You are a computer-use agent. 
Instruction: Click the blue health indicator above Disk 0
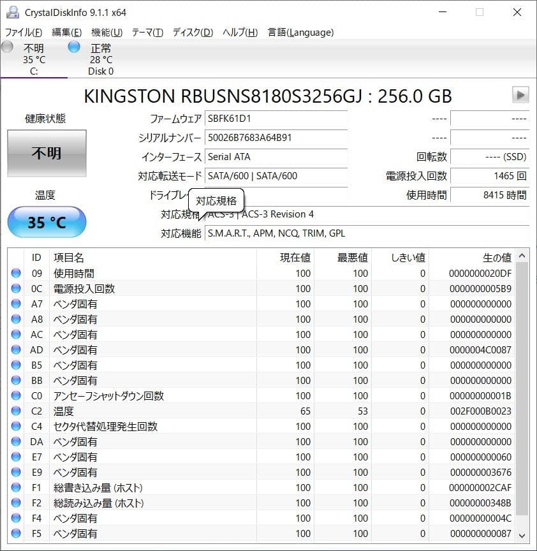tap(74, 46)
